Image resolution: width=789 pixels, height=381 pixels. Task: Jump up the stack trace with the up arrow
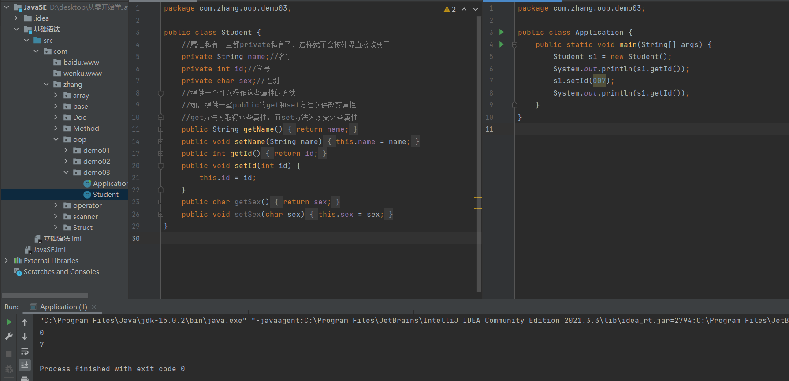pyautogui.click(x=25, y=322)
